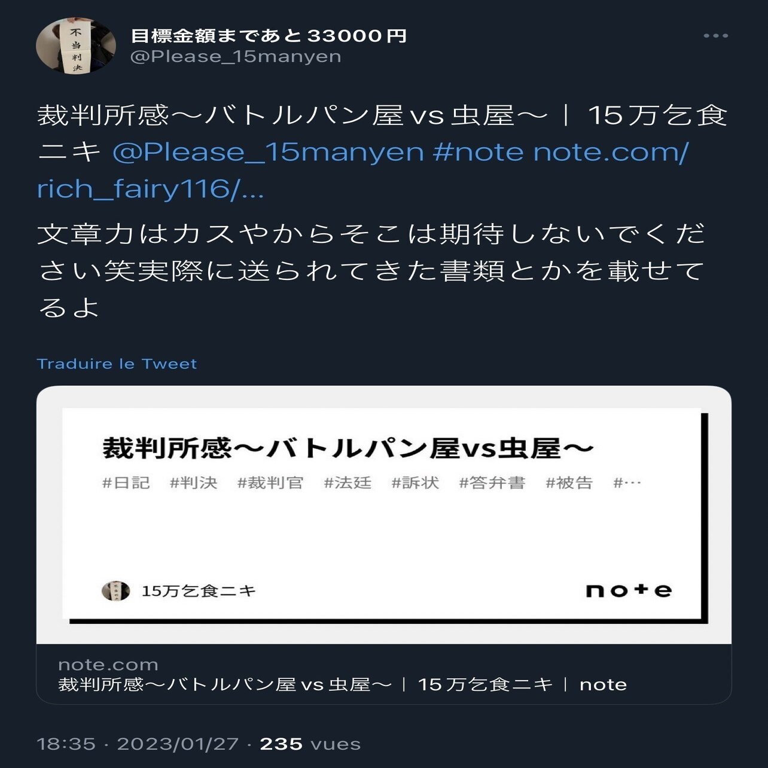Open the tweet author's profile picture
This screenshot has height=768, width=768.
pyautogui.click(x=76, y=45)
